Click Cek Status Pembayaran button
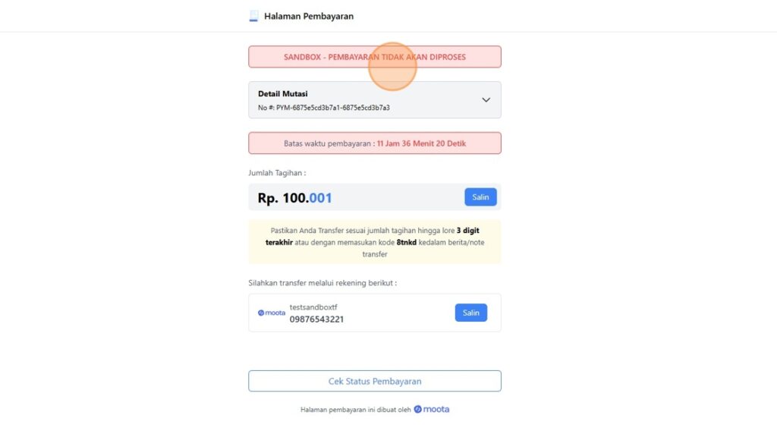777x434 pixels. pos(375,381)
